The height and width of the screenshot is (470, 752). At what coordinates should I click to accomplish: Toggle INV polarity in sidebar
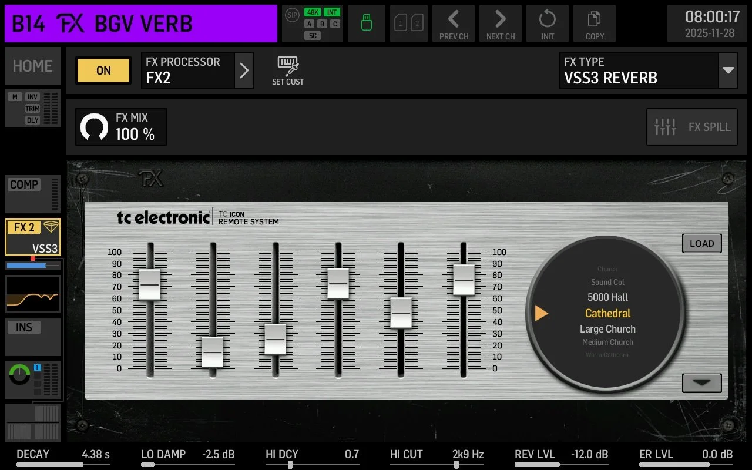tap(32, 97)
